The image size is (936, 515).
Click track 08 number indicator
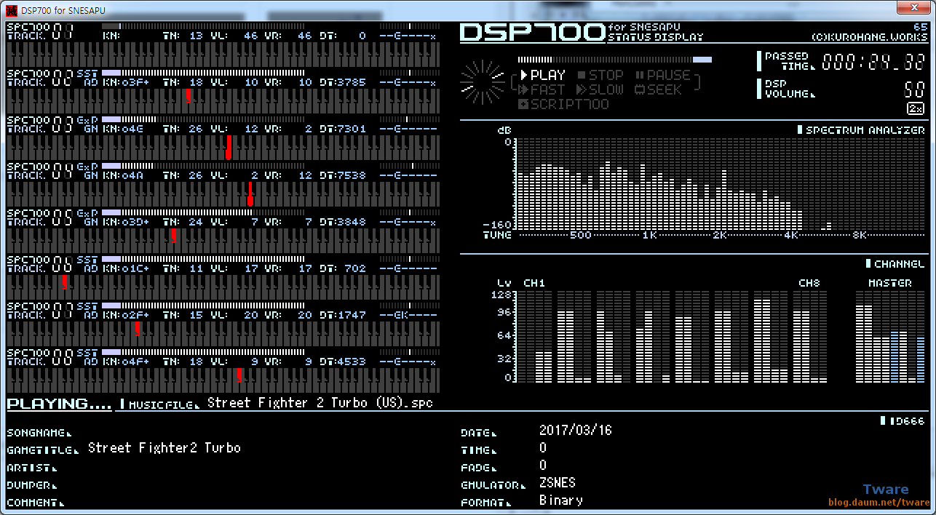63,357
